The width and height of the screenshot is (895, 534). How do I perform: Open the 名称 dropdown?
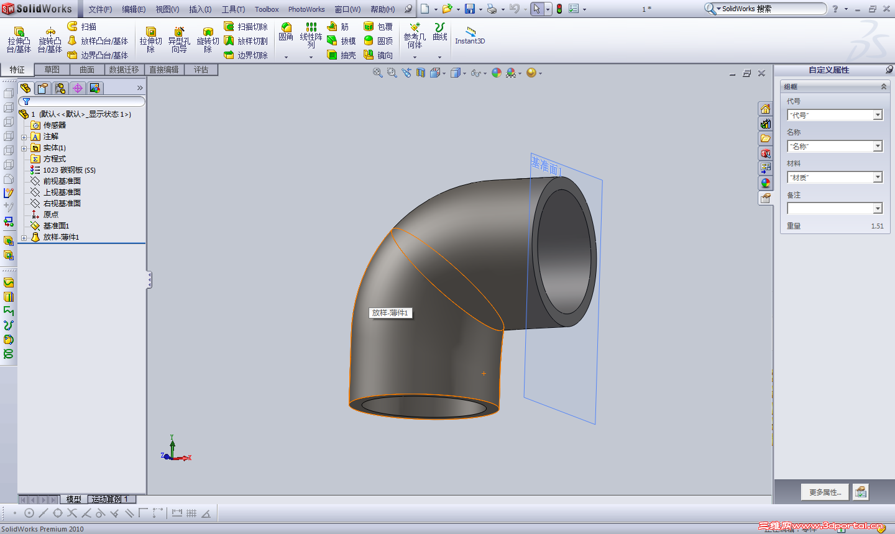(x=878, y=146)
